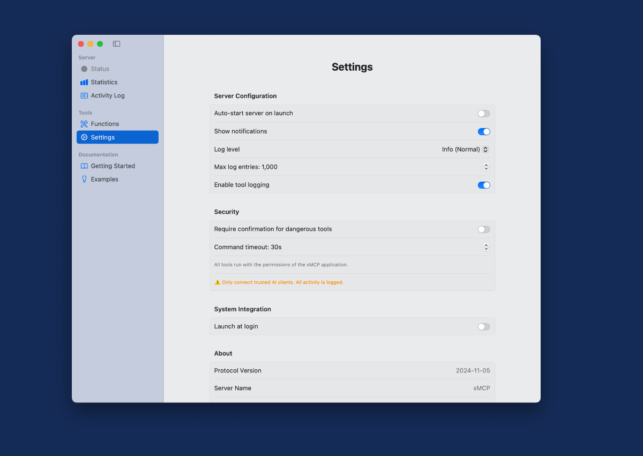The image size is (643, 456).
Task: Click the Settings gear icon in sidebar
Action: tap(84, 138)
